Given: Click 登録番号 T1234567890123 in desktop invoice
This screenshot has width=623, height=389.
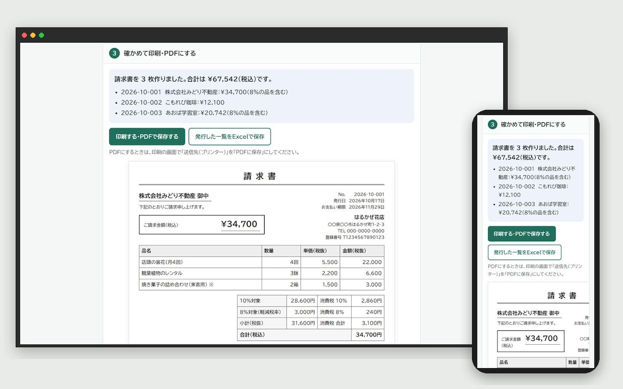Looking at the screenshot, I should [355, 237].
